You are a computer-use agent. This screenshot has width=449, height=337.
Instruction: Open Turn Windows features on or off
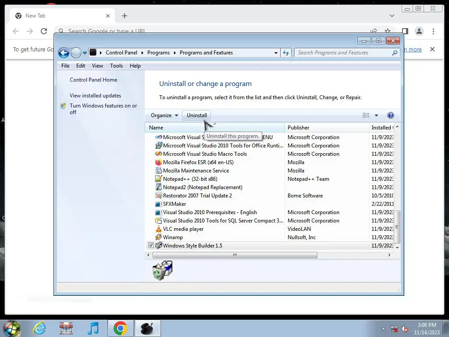[103, 109]
